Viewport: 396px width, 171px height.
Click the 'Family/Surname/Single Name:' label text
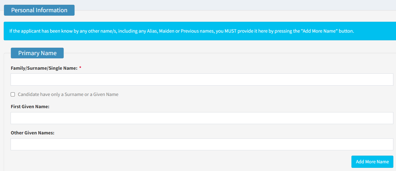(x=44, y=68)
